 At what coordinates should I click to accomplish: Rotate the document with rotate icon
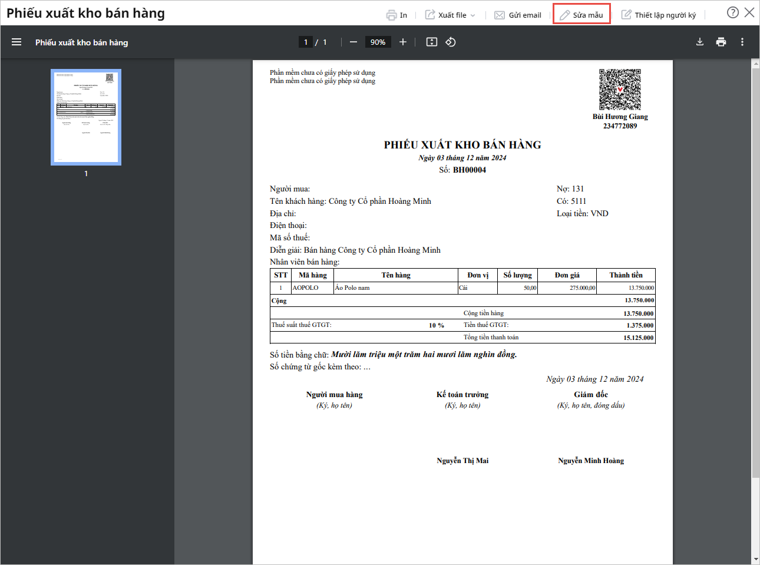[451, 42]
